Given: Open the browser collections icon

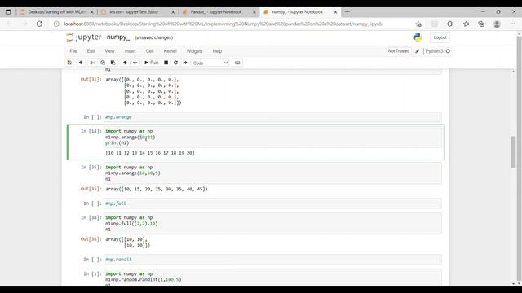Looking at the screenshot, I should point(481,24).
